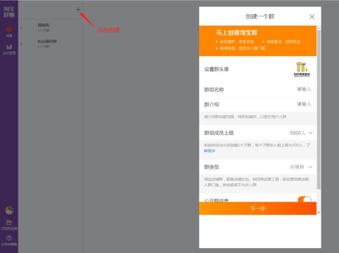The height and width of the screenshot is (253, 339).
Task: Click the group avatar thumbnail beside 设置群头像
Action: (x=302, y=69)
